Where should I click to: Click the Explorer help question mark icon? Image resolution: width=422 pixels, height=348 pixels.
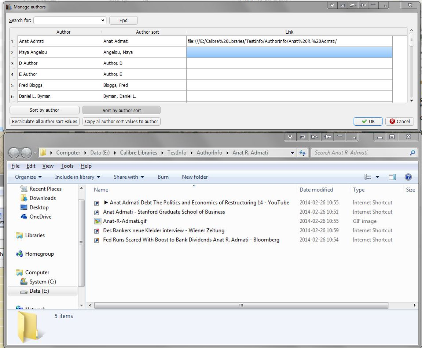click(408, 177)
